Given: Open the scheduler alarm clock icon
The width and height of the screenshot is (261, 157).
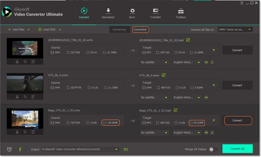Looking at the screenshot, I should pos(10,149).
